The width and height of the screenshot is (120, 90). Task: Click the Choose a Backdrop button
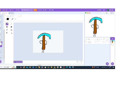click(112, 64)
